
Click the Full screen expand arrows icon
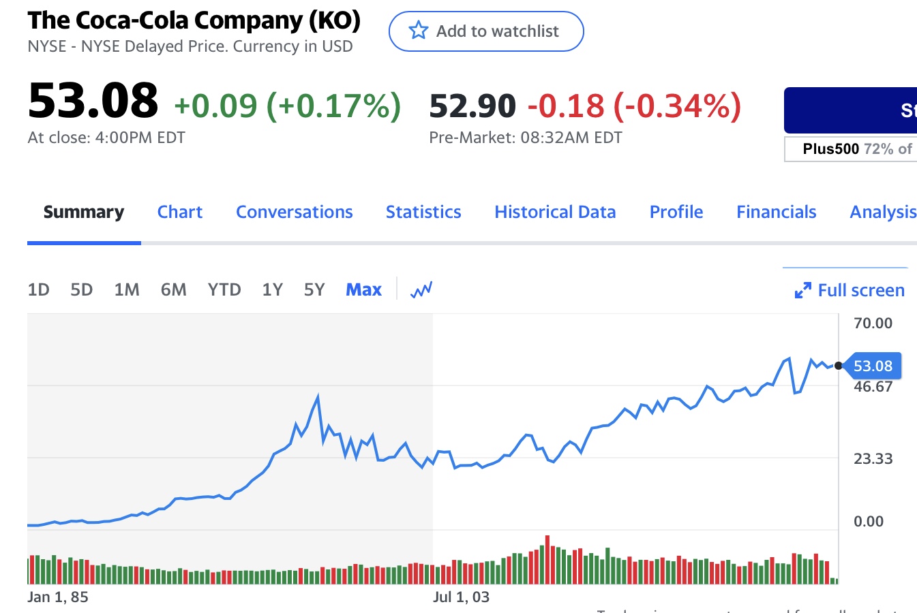[x=803, y=291]
